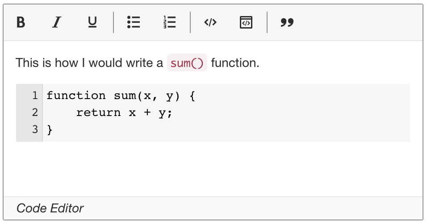Apply blockquote formatting
427x224 pixels.
click(287, 22)
